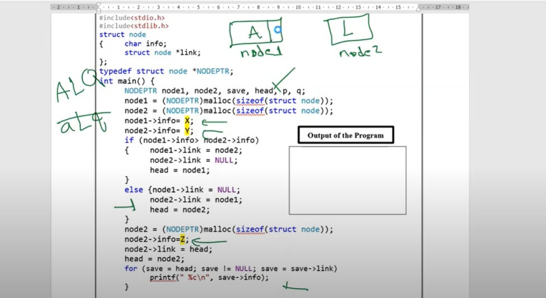The height and width of the screenshot is (298, 546).
Task: Click the if (node1->info> node2->info) line
Action: (x=192, y=140)
